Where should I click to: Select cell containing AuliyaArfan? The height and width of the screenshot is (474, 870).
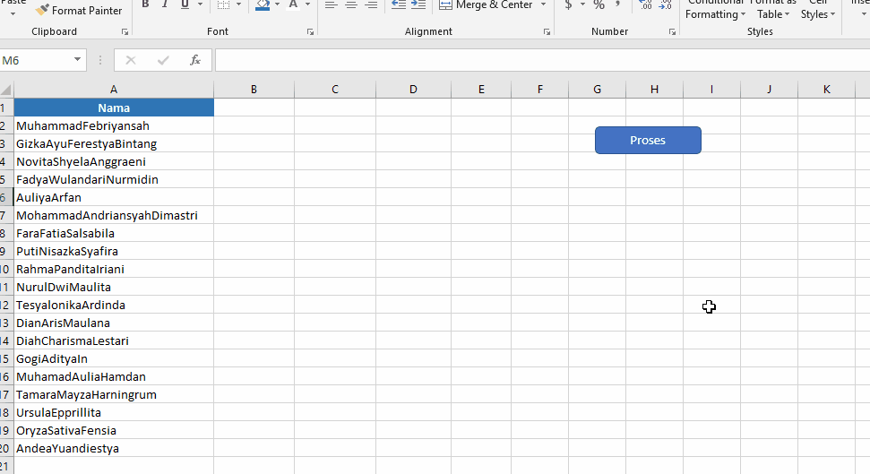[x=114, y=197]
